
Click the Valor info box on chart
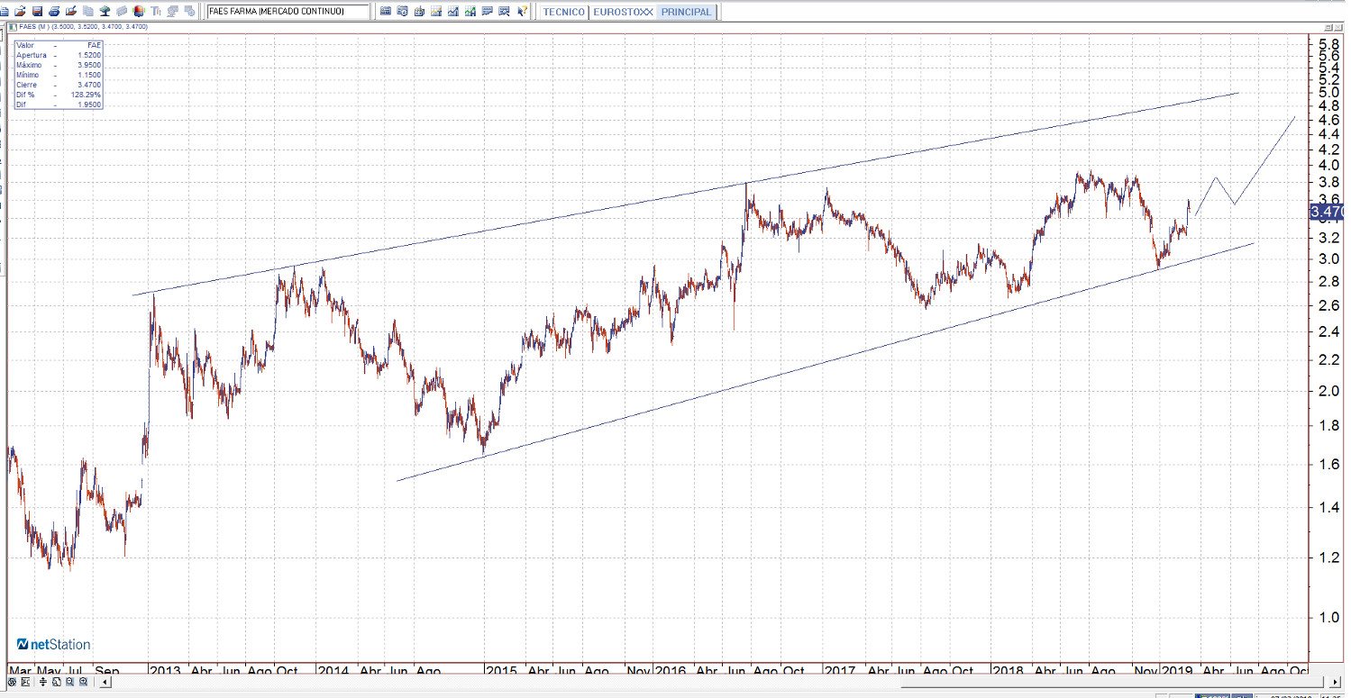tap(59, 75)
